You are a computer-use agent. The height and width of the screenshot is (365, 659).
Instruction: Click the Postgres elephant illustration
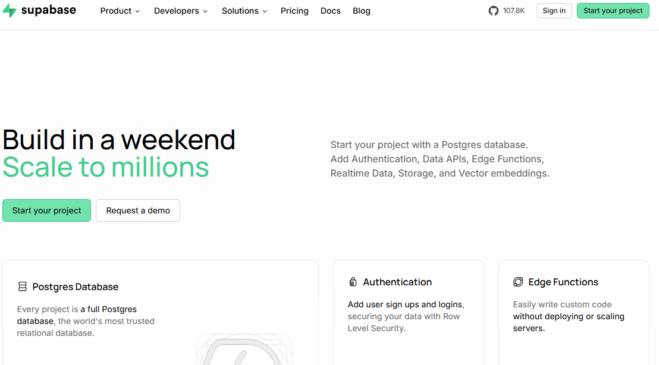(244, 350)
